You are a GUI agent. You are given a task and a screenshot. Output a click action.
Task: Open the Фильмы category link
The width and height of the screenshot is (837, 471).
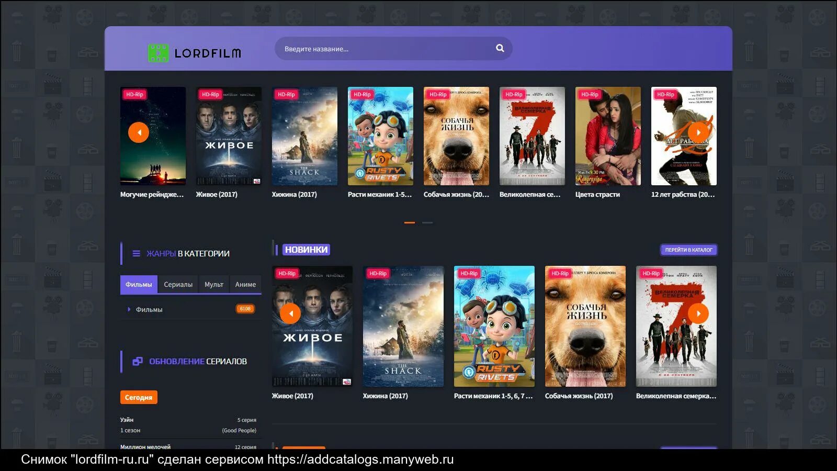click(x=149, y=309)
